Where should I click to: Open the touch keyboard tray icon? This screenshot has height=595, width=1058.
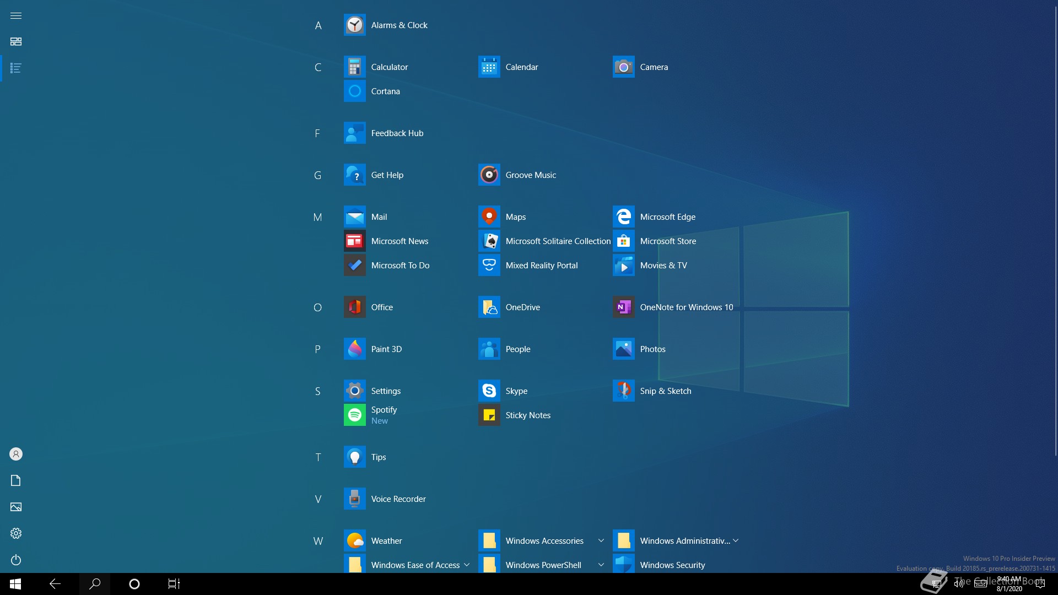(x=981, y=584)
